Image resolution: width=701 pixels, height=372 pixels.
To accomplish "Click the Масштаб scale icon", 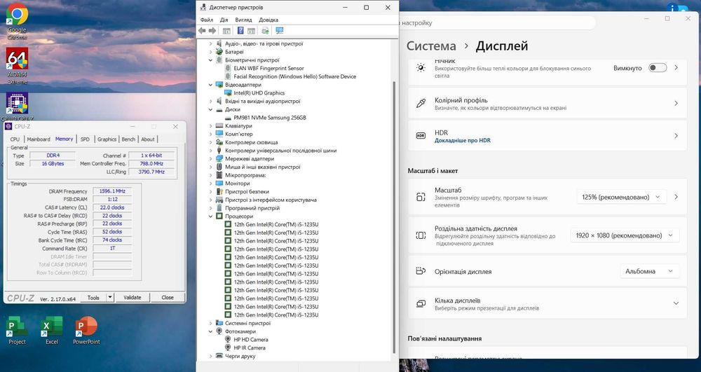I will point(421,197).
